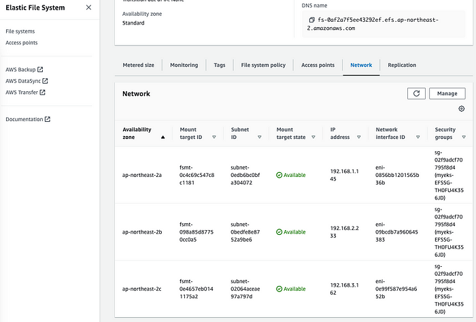Image resolution: width=476 pixels, height=322 pixels.
Task: Open Access points in the sidebar
Action: point(22,43)
